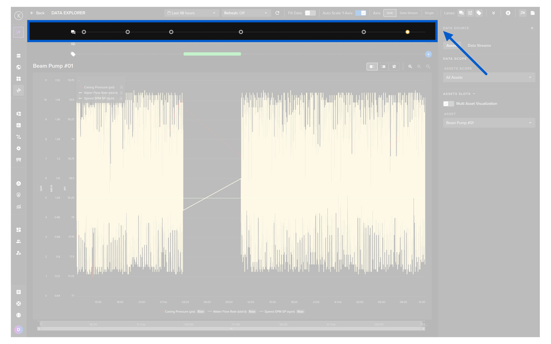
Task: Enable Multi Asset Visualization toggle
Action: tap(448, 103)
